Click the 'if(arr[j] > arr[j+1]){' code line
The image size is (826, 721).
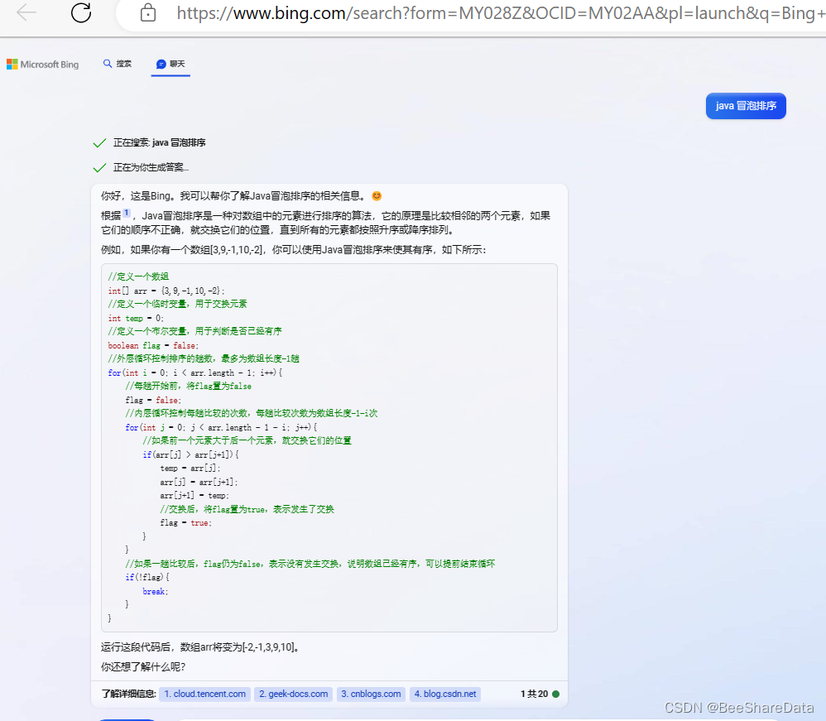pos(190,454)
